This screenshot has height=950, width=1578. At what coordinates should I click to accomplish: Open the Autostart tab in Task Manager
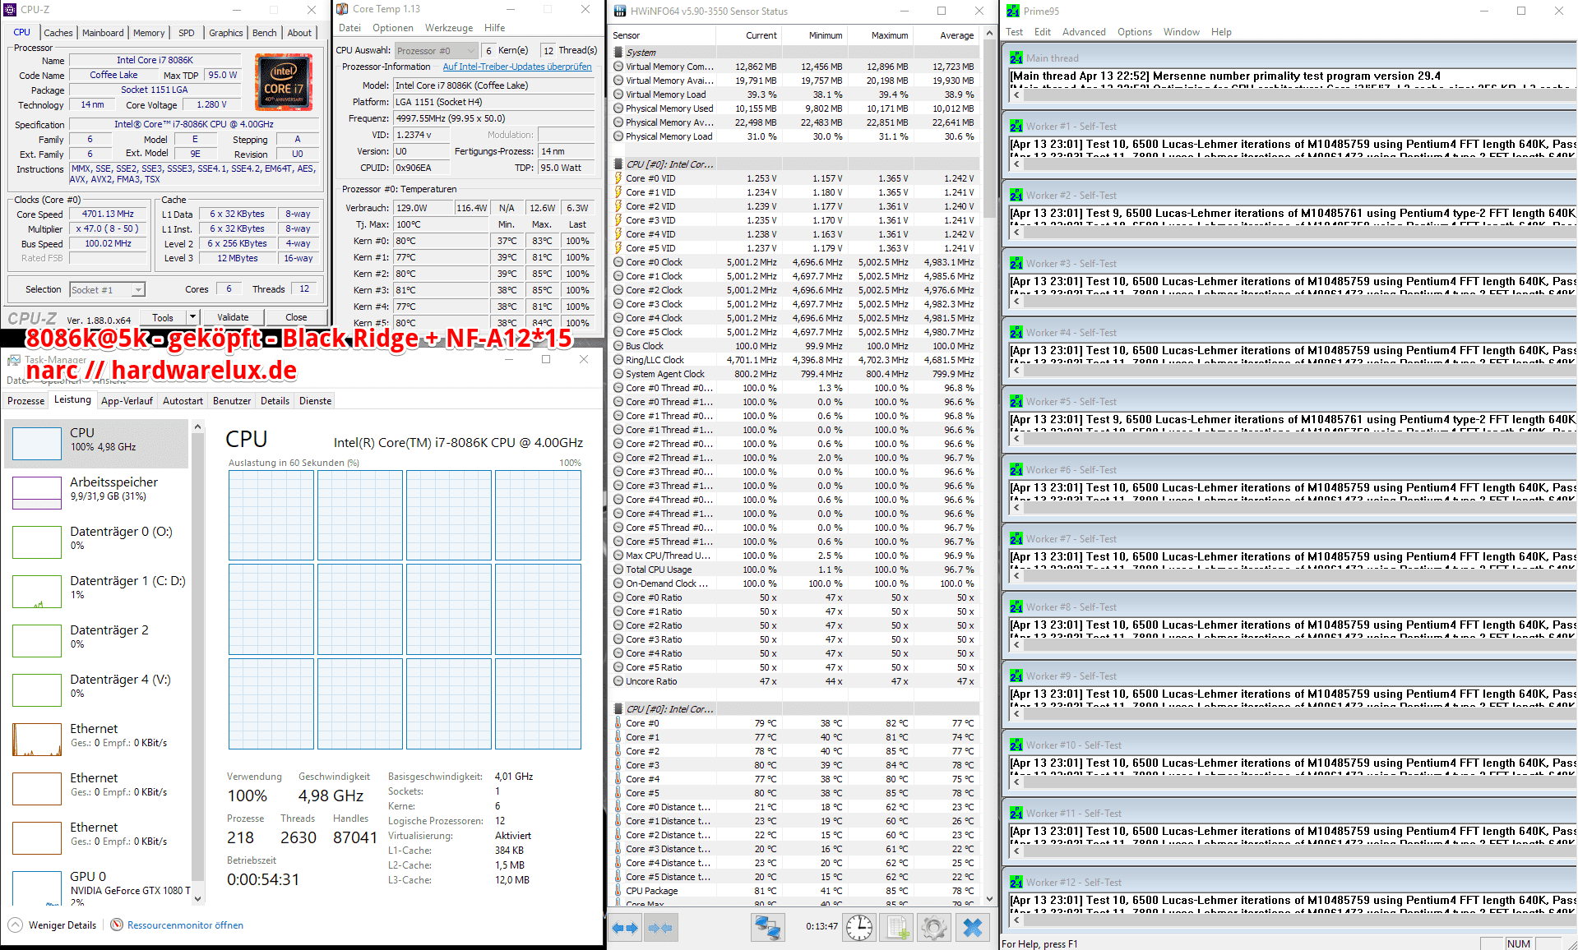[x=183, y=401]
